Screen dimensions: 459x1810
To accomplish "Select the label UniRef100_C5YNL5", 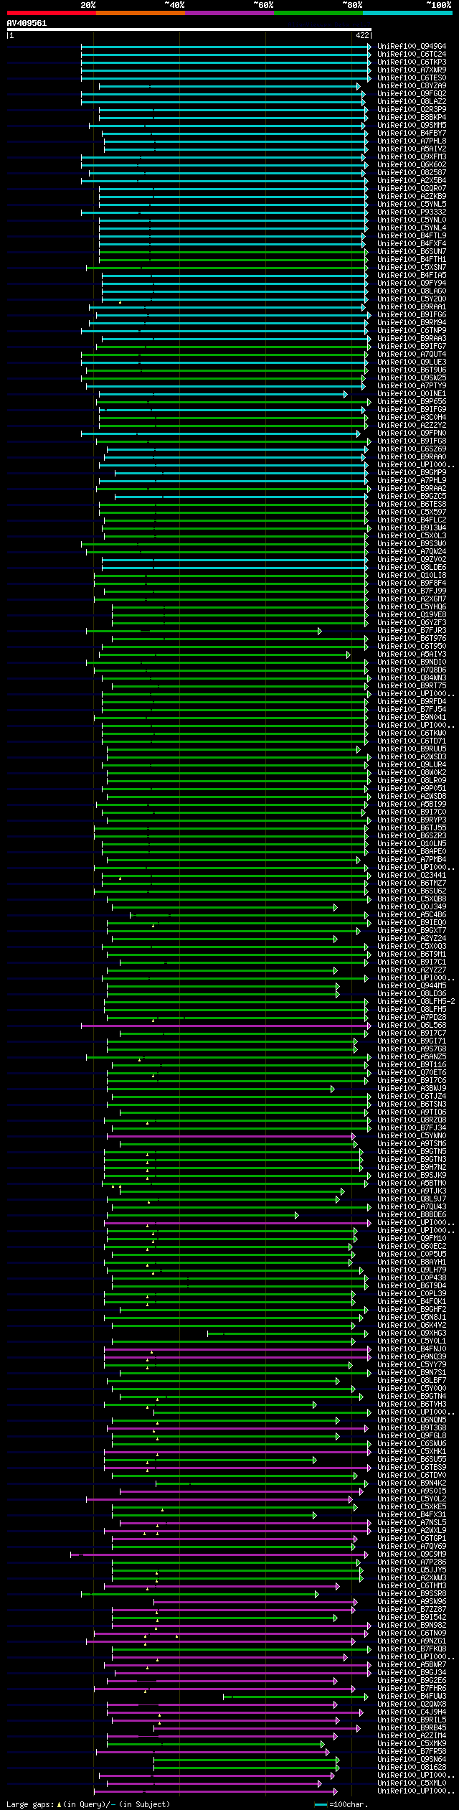I will pos(412,205).
